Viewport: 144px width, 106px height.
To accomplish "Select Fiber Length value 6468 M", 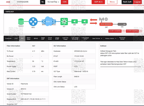I will point(77,77).
